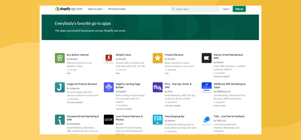Open the Loox app icon
The image size is (301, 140).
pyautogui.click(x=108, y=119)
